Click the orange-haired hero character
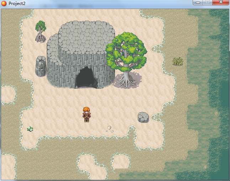 [x=87, y=114]
